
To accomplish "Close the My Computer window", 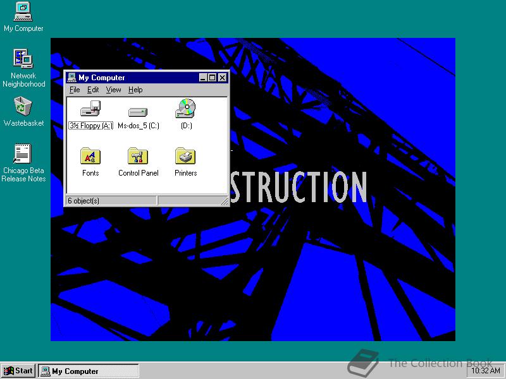I will coord(223,77).
